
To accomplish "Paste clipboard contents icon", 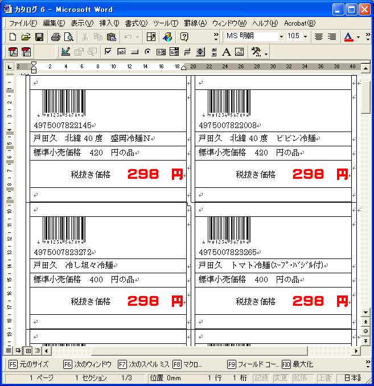I will (x=112, y=37).
